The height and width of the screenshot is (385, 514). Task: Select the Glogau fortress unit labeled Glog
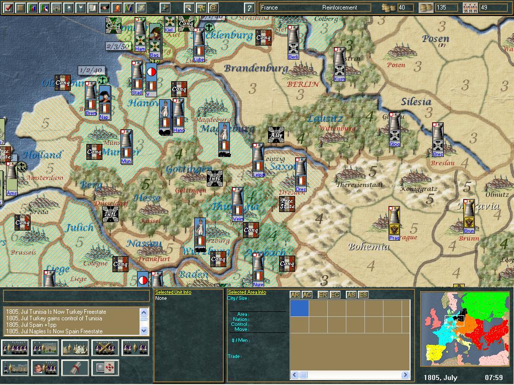[395, 130]
